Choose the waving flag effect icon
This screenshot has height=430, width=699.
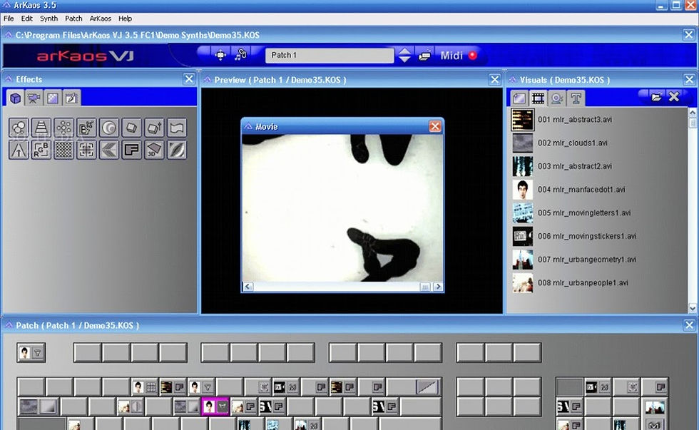[177, 128]
